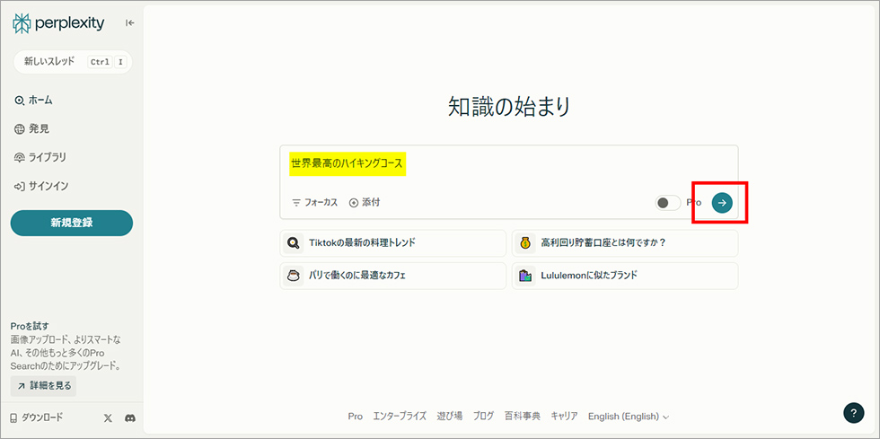Click the 知識の始まり heading

click(x=509, y=106)
